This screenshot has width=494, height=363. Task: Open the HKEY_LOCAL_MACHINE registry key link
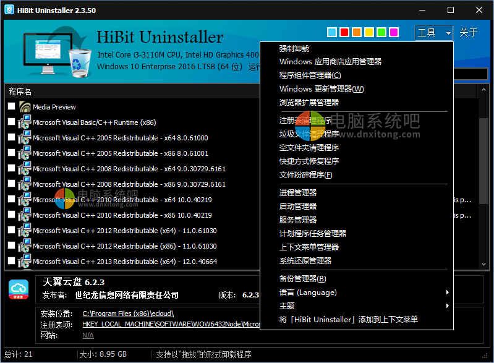pos(171,324)
